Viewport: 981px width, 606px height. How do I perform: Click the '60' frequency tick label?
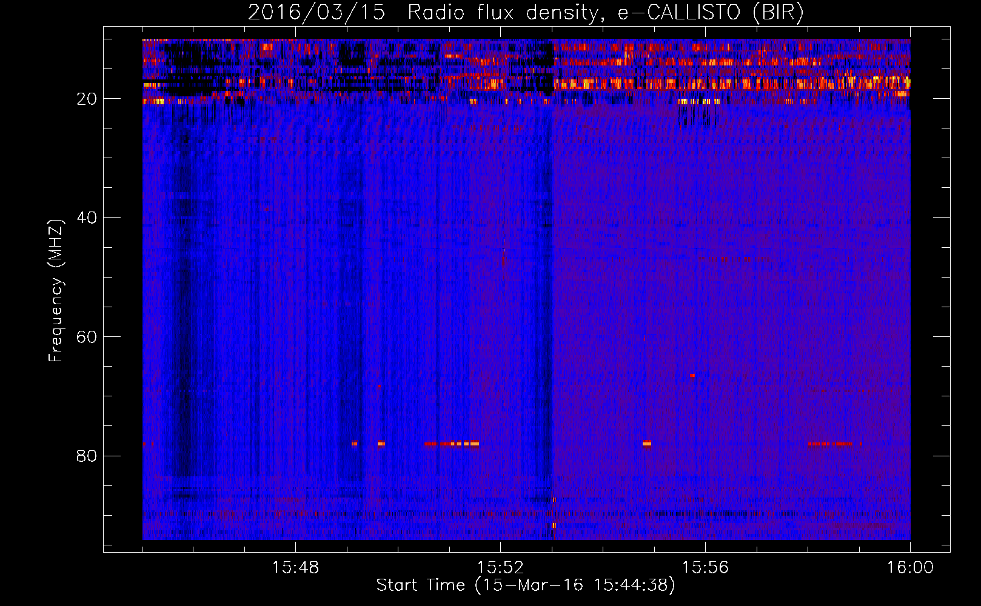coord(87,337)
